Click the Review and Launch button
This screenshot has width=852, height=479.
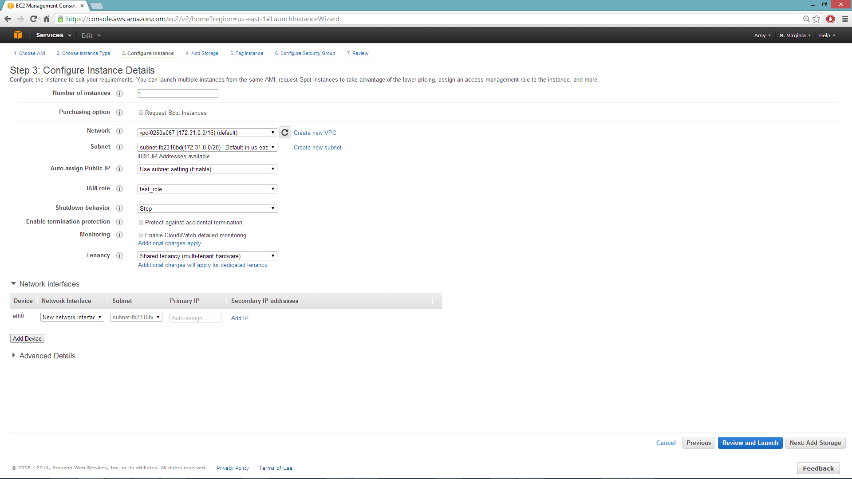[x=749, y=443]
